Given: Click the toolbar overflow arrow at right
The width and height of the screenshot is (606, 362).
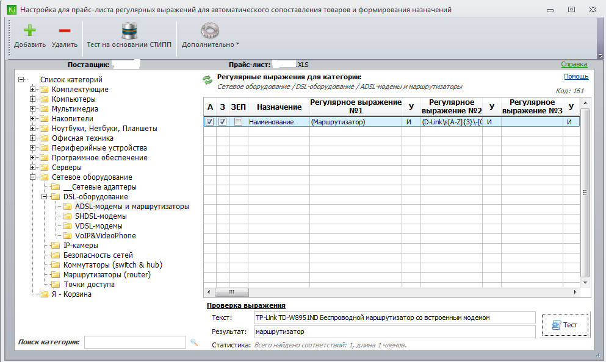Looking at the screenshot, I should coord(601,55).
